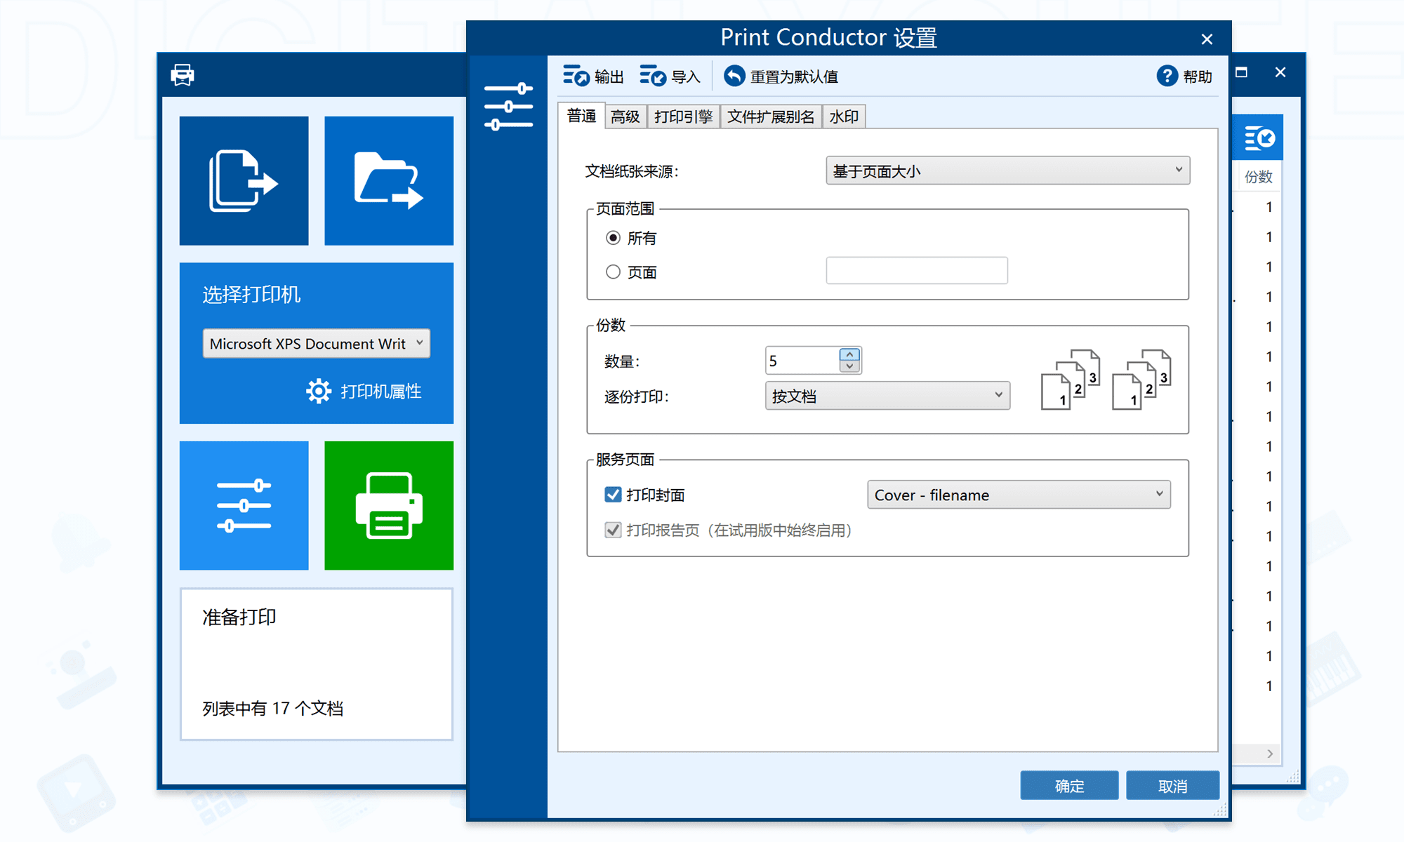Click the 选择打印机 heading
This screenshot has width=1404, height=842.
(x=251, y=294)
